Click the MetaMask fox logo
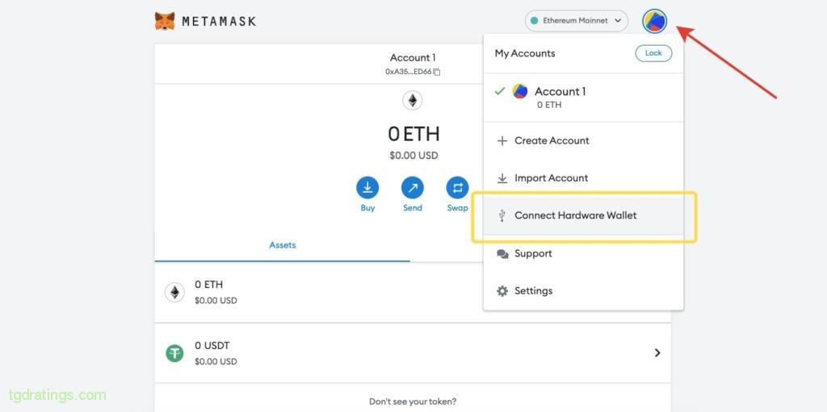Screen dimensions: 827x412 tap(165, 21)
